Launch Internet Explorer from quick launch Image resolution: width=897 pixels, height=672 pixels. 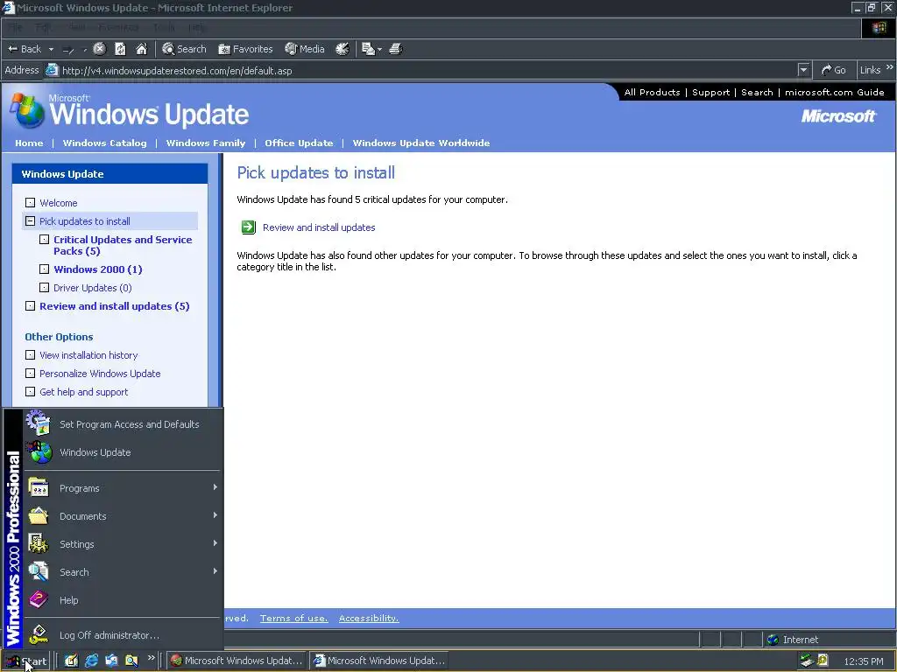click(91, 661)
